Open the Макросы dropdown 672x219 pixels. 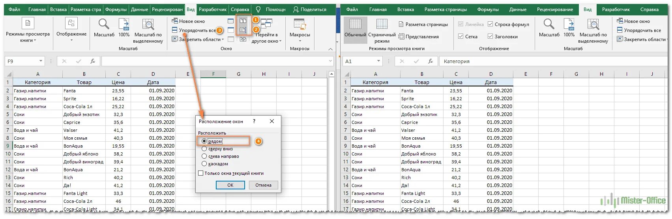tap(299, 31)
